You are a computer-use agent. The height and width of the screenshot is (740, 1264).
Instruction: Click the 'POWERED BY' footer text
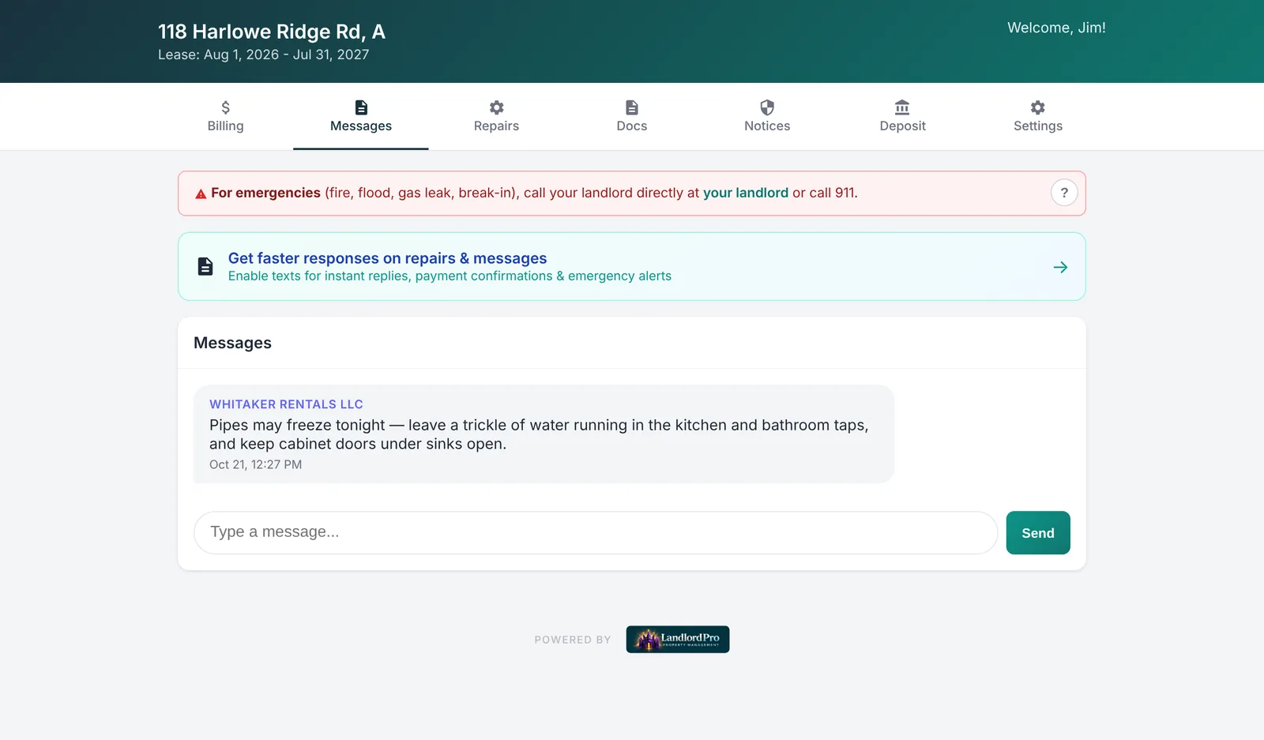[573, 640]
